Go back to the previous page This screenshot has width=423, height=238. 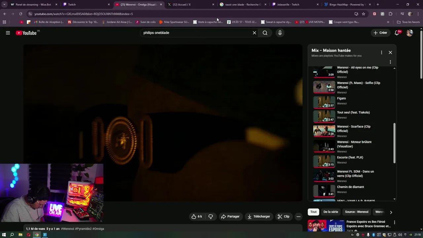click(5, 14)
